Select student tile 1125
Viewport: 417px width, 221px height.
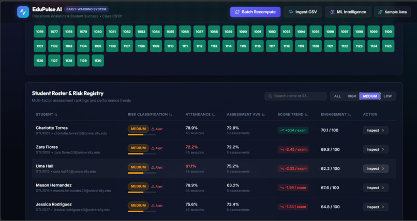coord(388,46)
